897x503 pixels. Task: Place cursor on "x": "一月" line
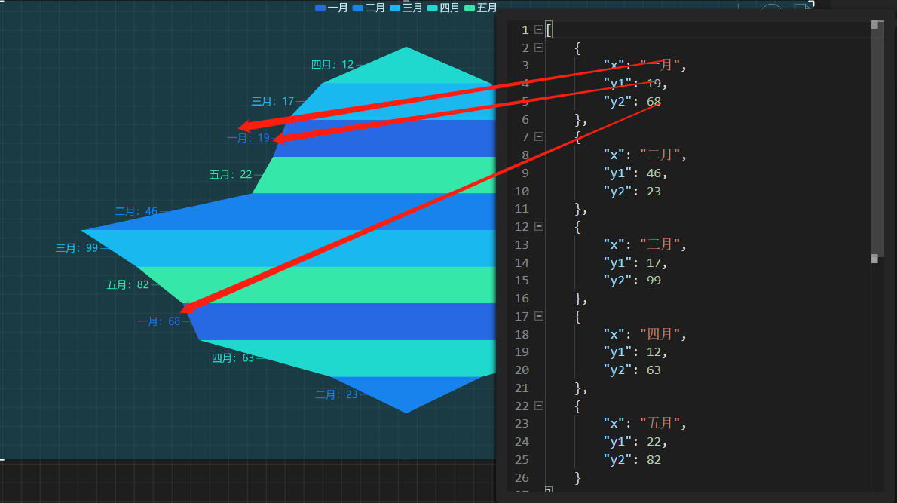[644, 66]
